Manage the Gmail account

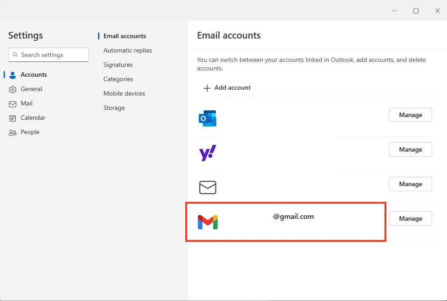pos(410,218)
